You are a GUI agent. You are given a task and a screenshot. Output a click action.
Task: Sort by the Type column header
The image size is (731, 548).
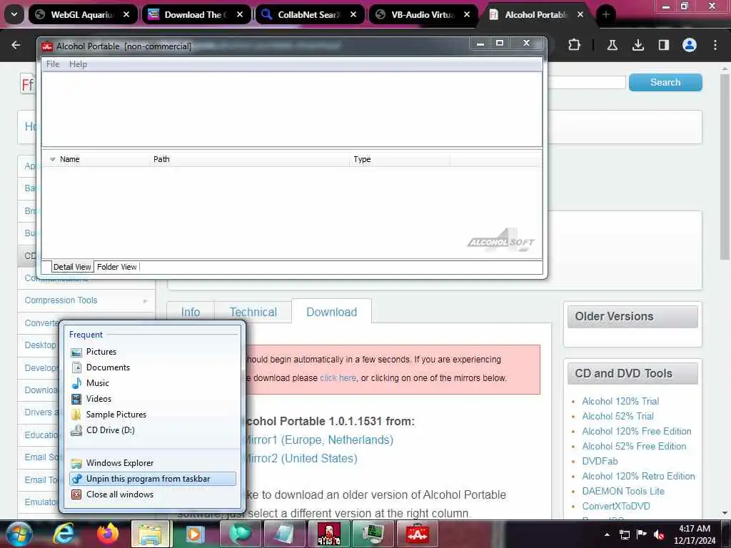pyautogui.click(x=400, y=159)
